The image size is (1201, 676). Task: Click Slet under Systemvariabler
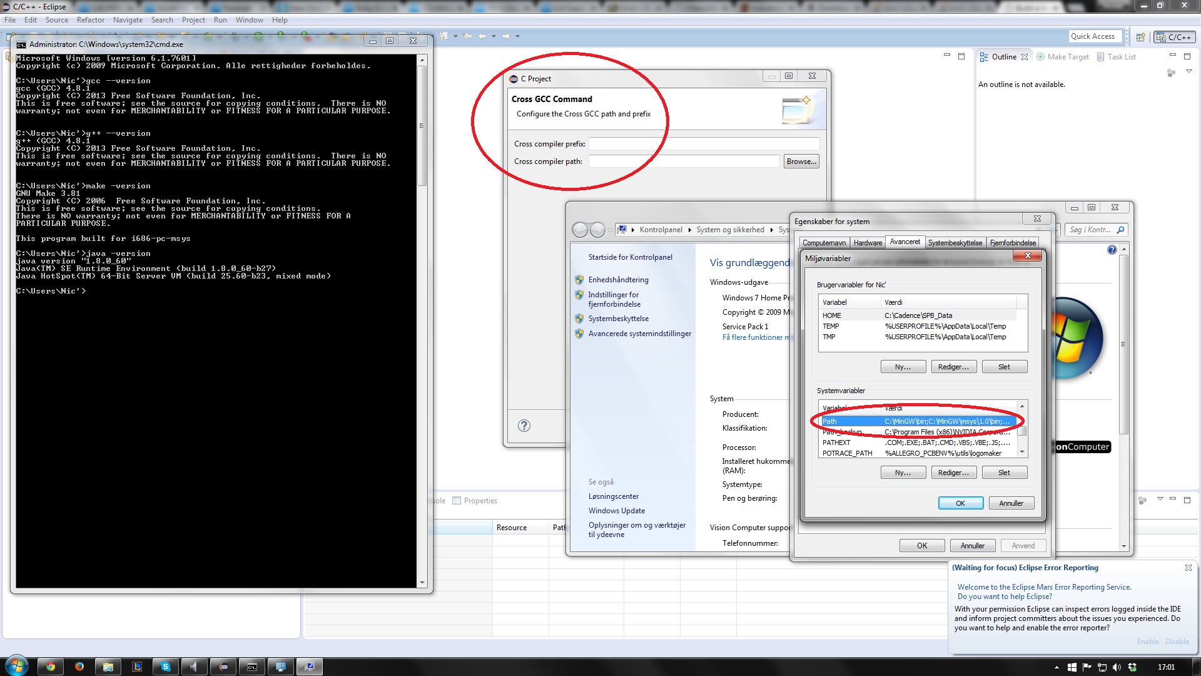(x=1004, y=473)
